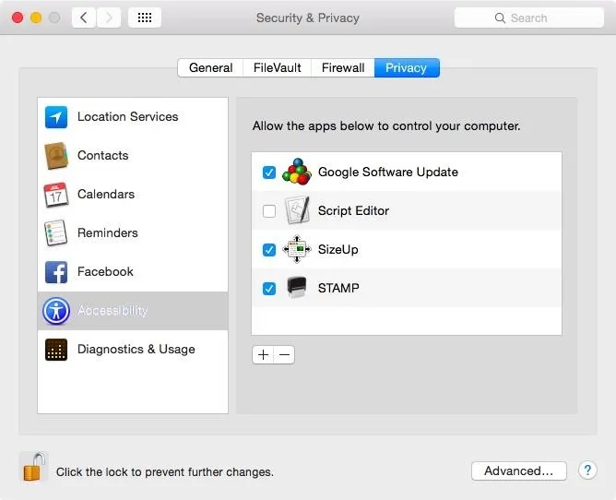Switch to the FileVault tab
616x500 pixels.
click(277, 67)
